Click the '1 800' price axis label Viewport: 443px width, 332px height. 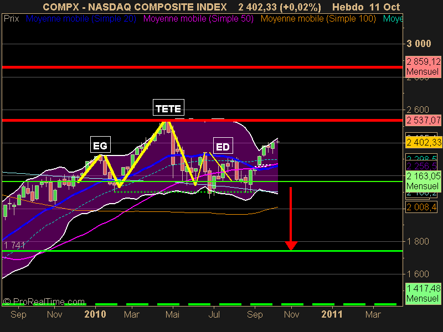[x=418, y=241]
